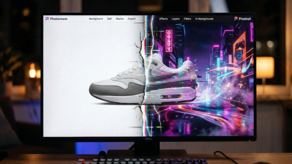Click the Photoroom logo icon

47,18
